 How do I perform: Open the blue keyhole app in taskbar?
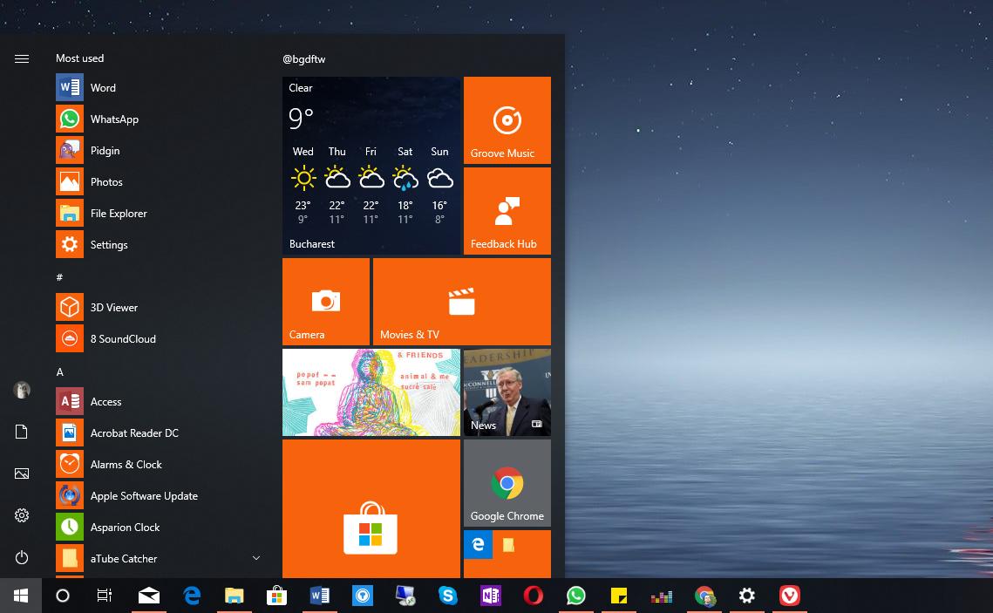[x=363, y=596]
